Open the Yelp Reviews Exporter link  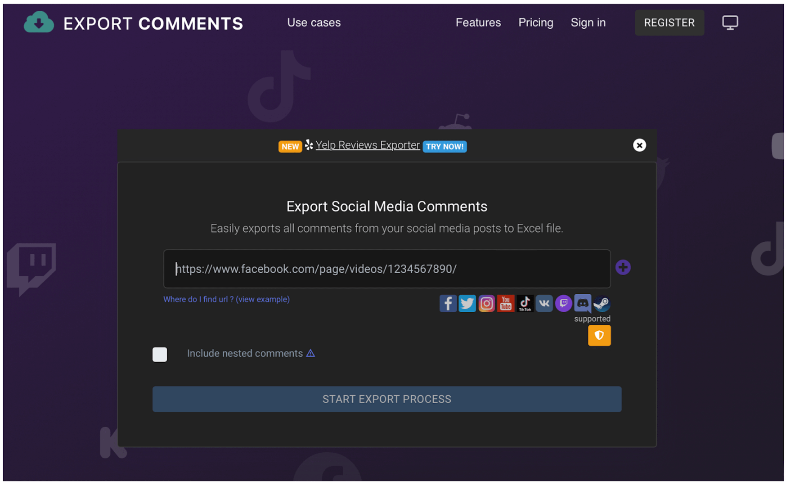coord(368,145)
